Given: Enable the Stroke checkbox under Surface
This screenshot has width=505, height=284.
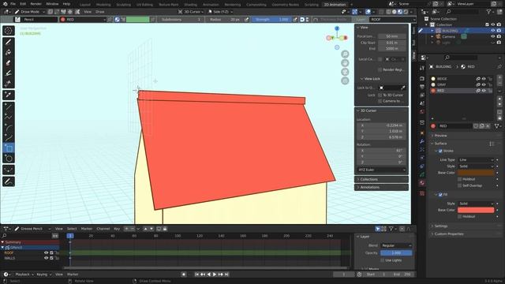Looking at the screenshot, I should (x=440, y=151).
